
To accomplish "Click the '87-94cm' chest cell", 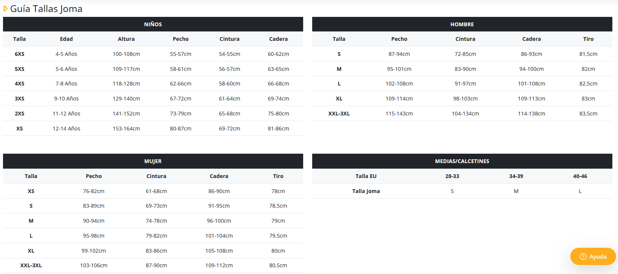I will [x=399, y=54].
